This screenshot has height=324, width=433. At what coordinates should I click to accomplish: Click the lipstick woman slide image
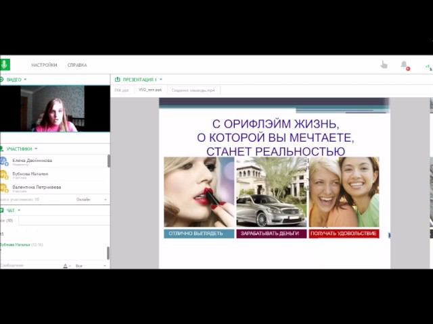pos(199,192)
